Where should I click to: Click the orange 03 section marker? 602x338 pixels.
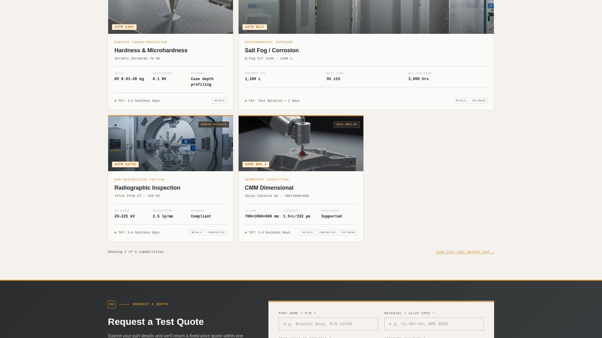coord(112,304)
